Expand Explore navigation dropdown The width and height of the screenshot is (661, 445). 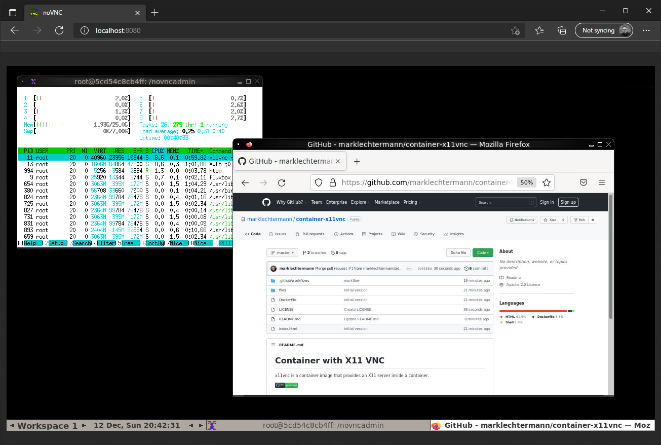[x=361, y=202]
